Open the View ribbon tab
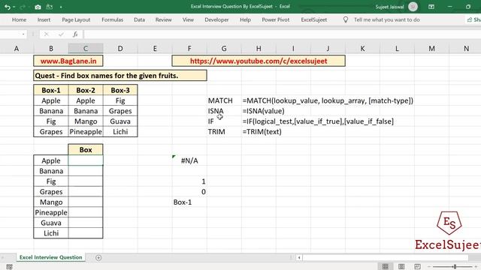 [188, 19]
